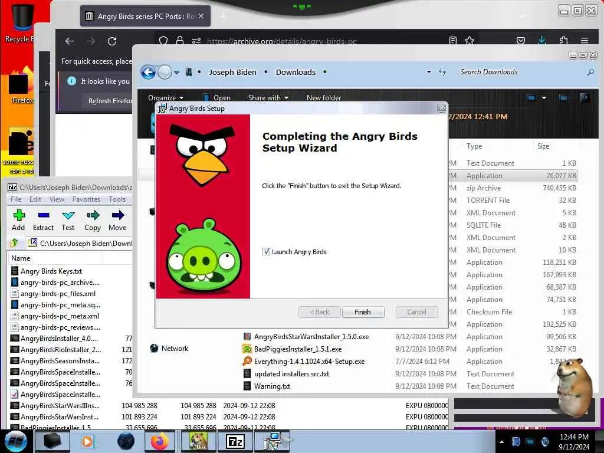Click the Windows Start orb
The height and width of the screenshot is (453, 604).
pos(16,441)
